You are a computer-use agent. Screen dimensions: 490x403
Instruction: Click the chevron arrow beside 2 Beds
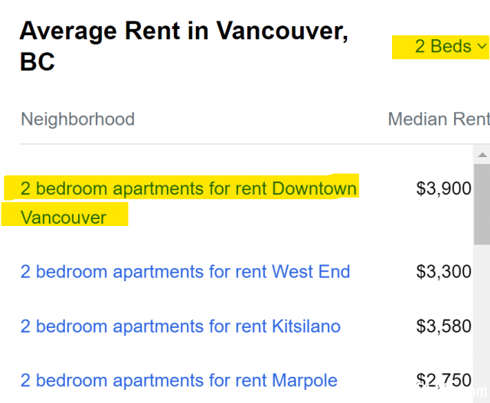coord(482,46)
